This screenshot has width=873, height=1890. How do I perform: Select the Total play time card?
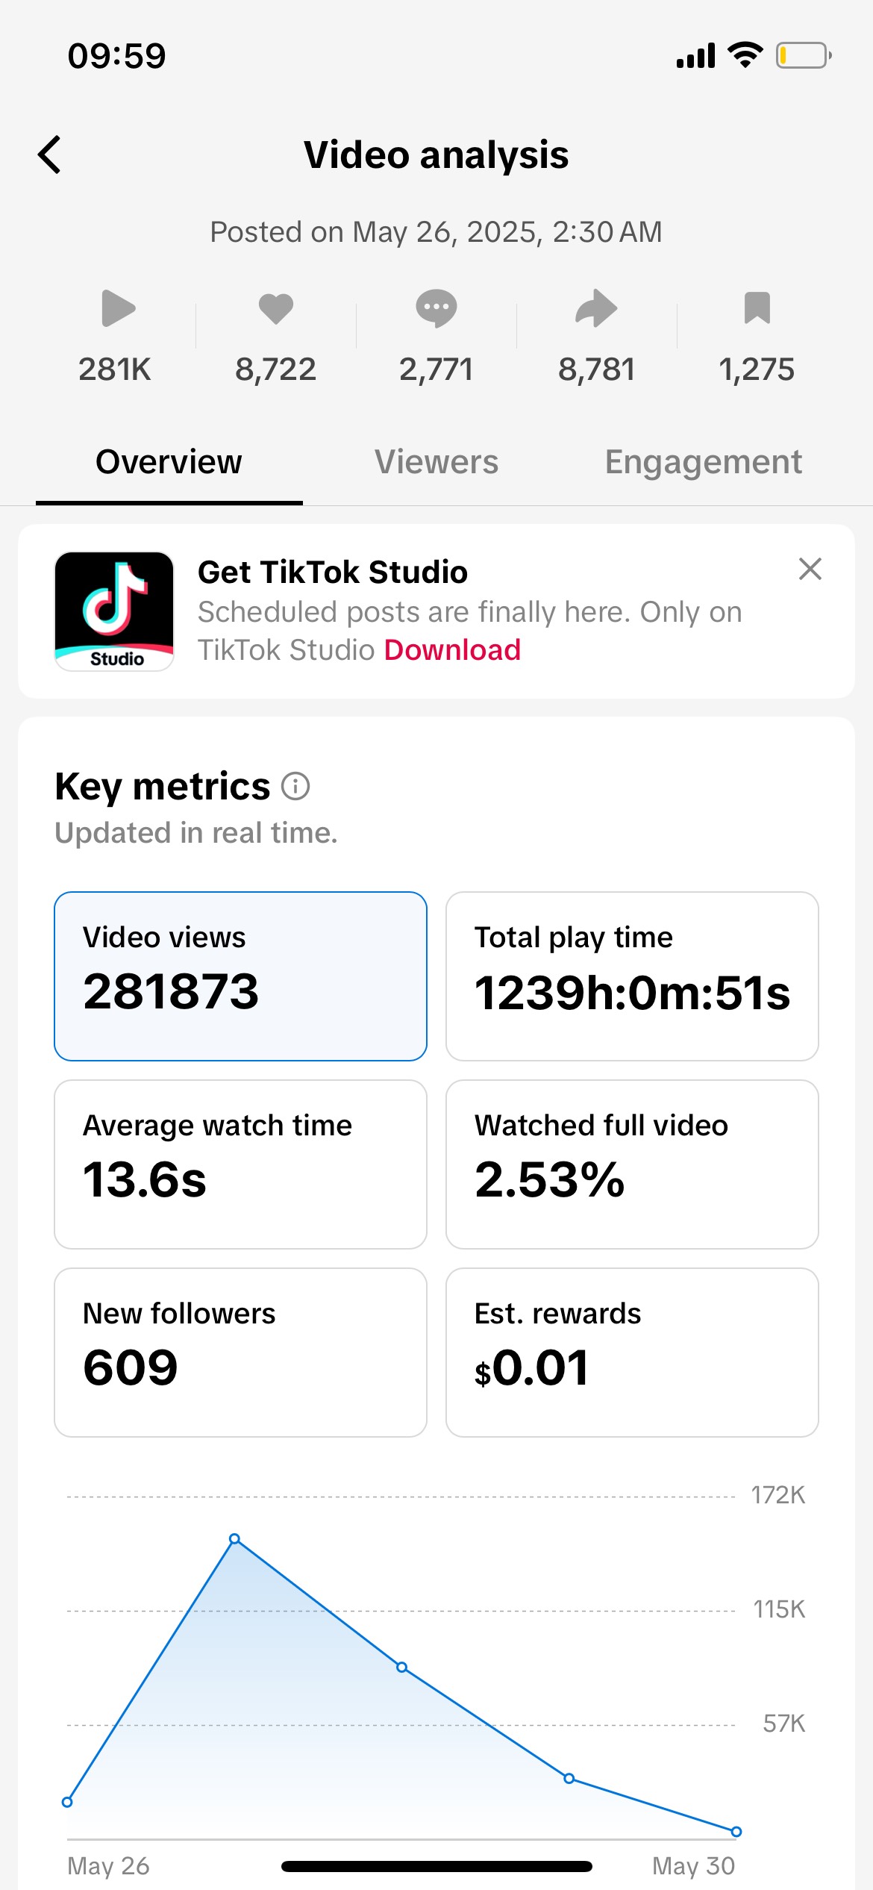pyautogui.click(x=632, y=976)
